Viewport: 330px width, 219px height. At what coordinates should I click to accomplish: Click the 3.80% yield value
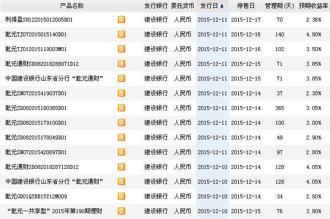click(x=314, y=211)
